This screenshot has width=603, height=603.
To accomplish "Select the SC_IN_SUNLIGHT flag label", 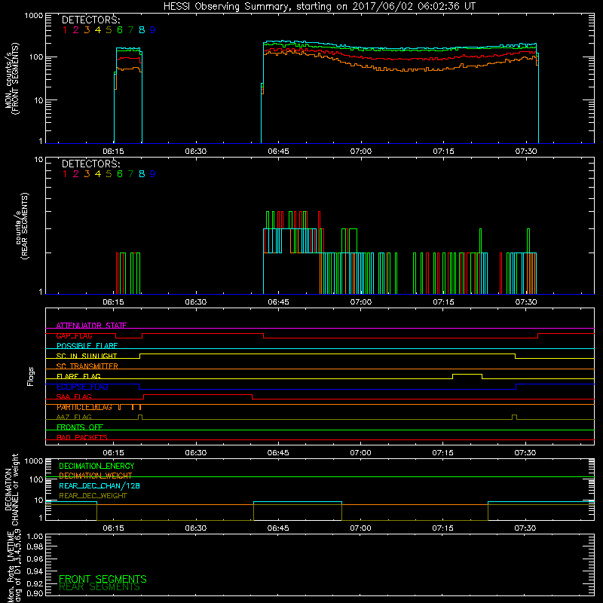I will click(87, 356).
